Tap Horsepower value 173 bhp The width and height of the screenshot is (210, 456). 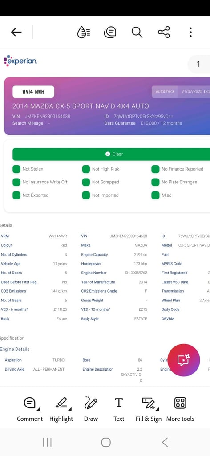(x=141, y=264)
